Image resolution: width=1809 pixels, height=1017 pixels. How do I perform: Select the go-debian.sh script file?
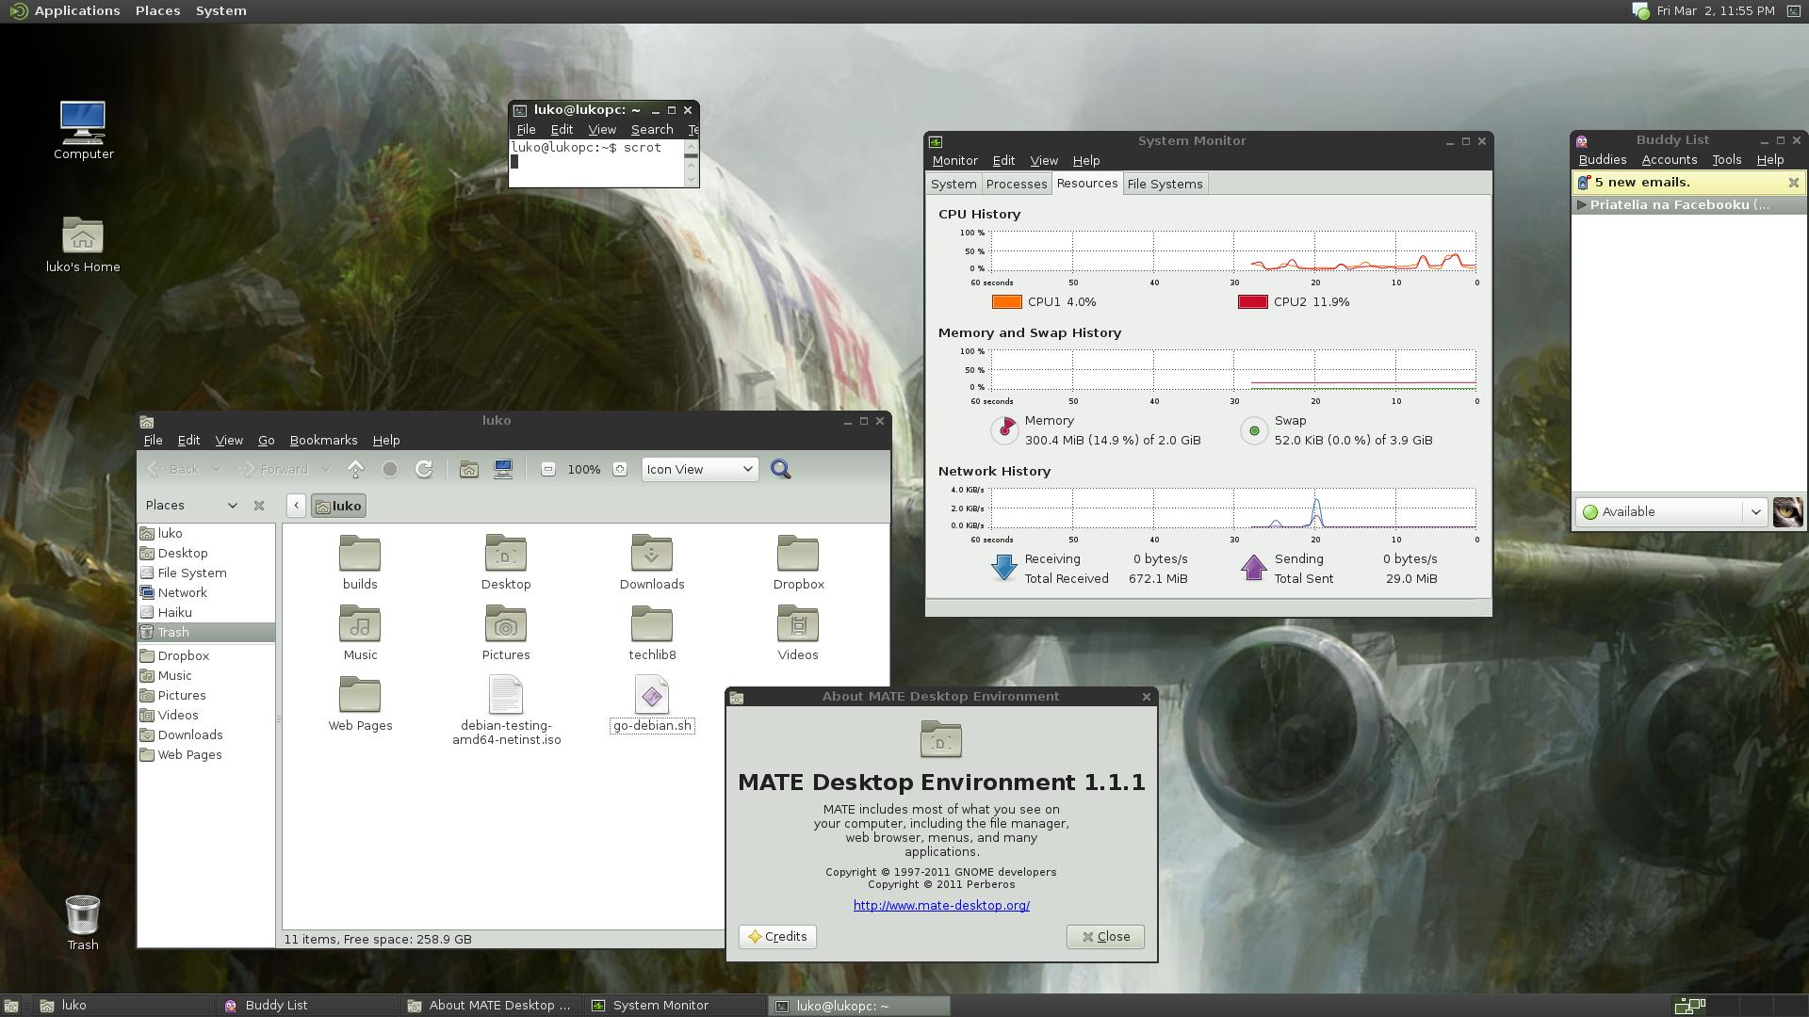[652, 703]
